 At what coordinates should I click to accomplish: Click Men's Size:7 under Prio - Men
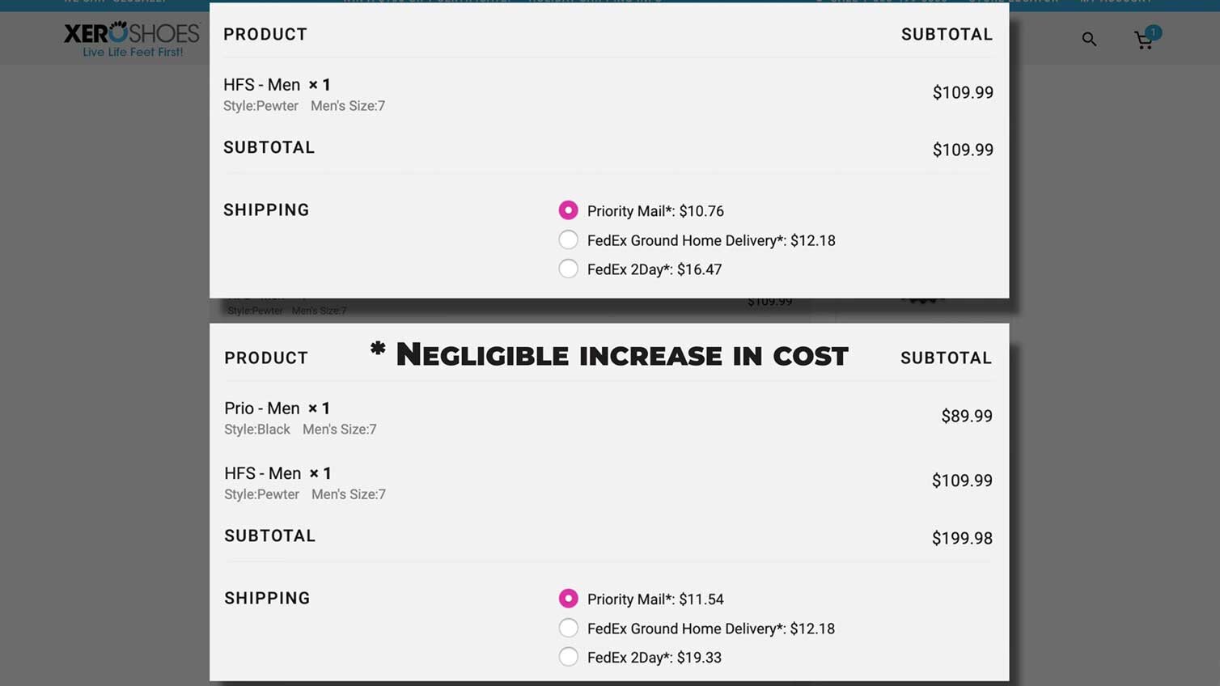click(x=340, y=430)
